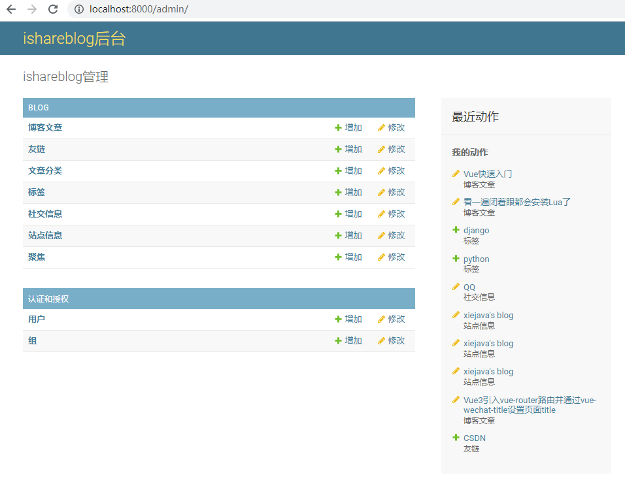Click the green plus icon for 用户 row
Viewport: 625px width, 490px height.
[338, 319]
